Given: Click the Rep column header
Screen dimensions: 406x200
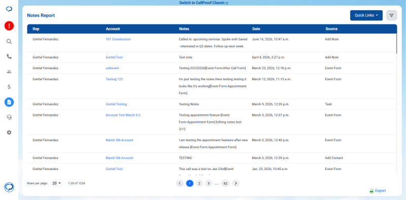Looking at the screenshot, I should click(x=36, y=29).
